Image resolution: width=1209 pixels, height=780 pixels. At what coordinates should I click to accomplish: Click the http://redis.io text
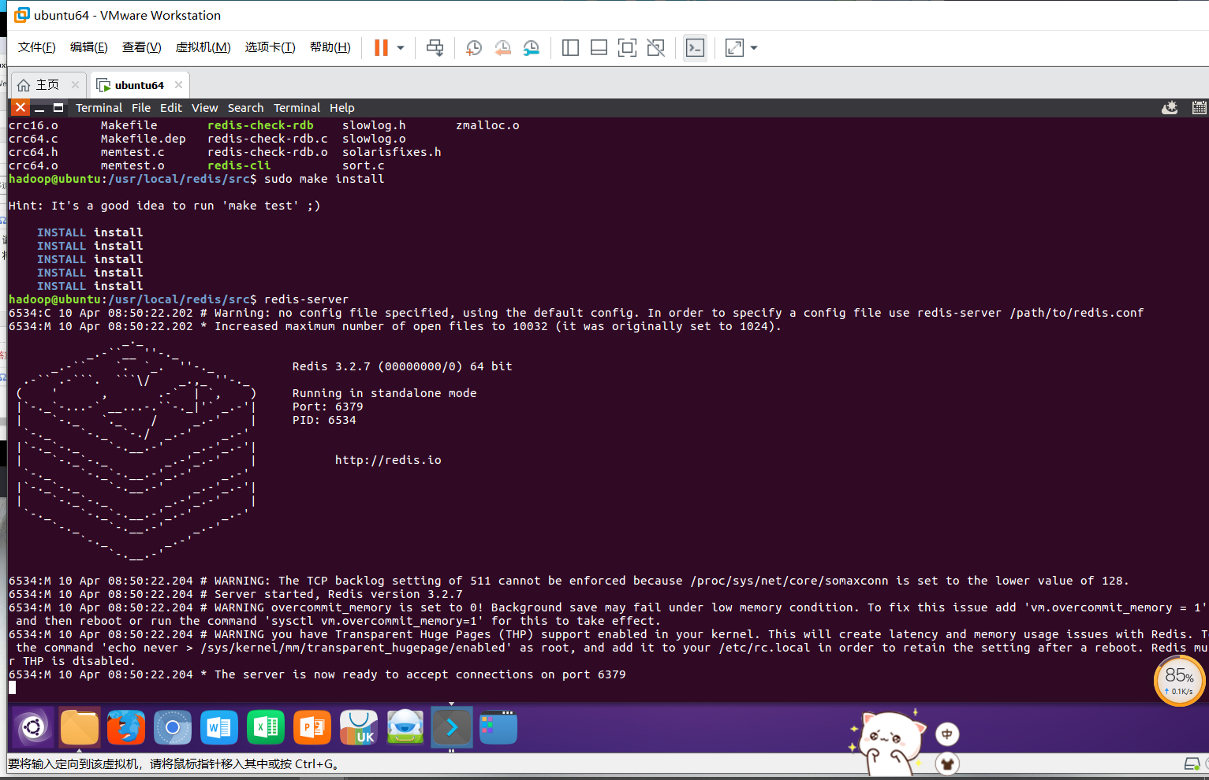[x=388, y=460]
